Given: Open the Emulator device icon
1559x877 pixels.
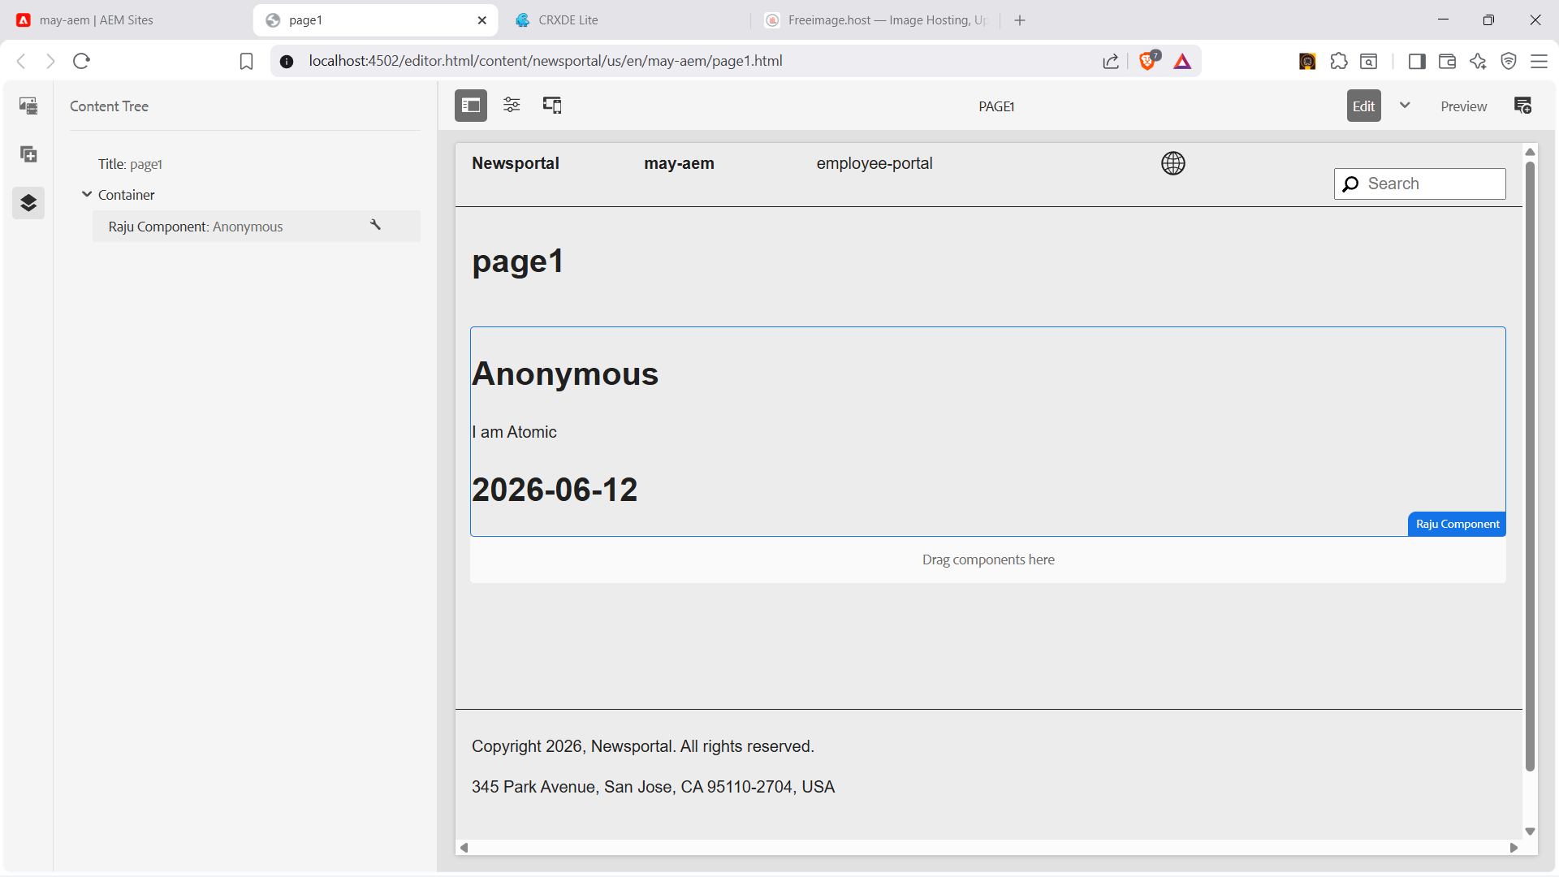Looking at the screenshot, I should [552, 106].
